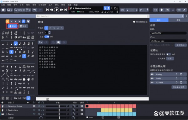Click the lyrics microphone button
The width and height of the screenshot is (188, 120).
click(12, 26)
